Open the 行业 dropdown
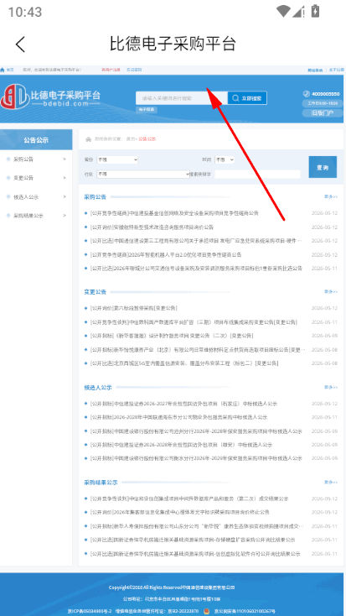Viewport: 346px width, 616px height. coord(143,174)
